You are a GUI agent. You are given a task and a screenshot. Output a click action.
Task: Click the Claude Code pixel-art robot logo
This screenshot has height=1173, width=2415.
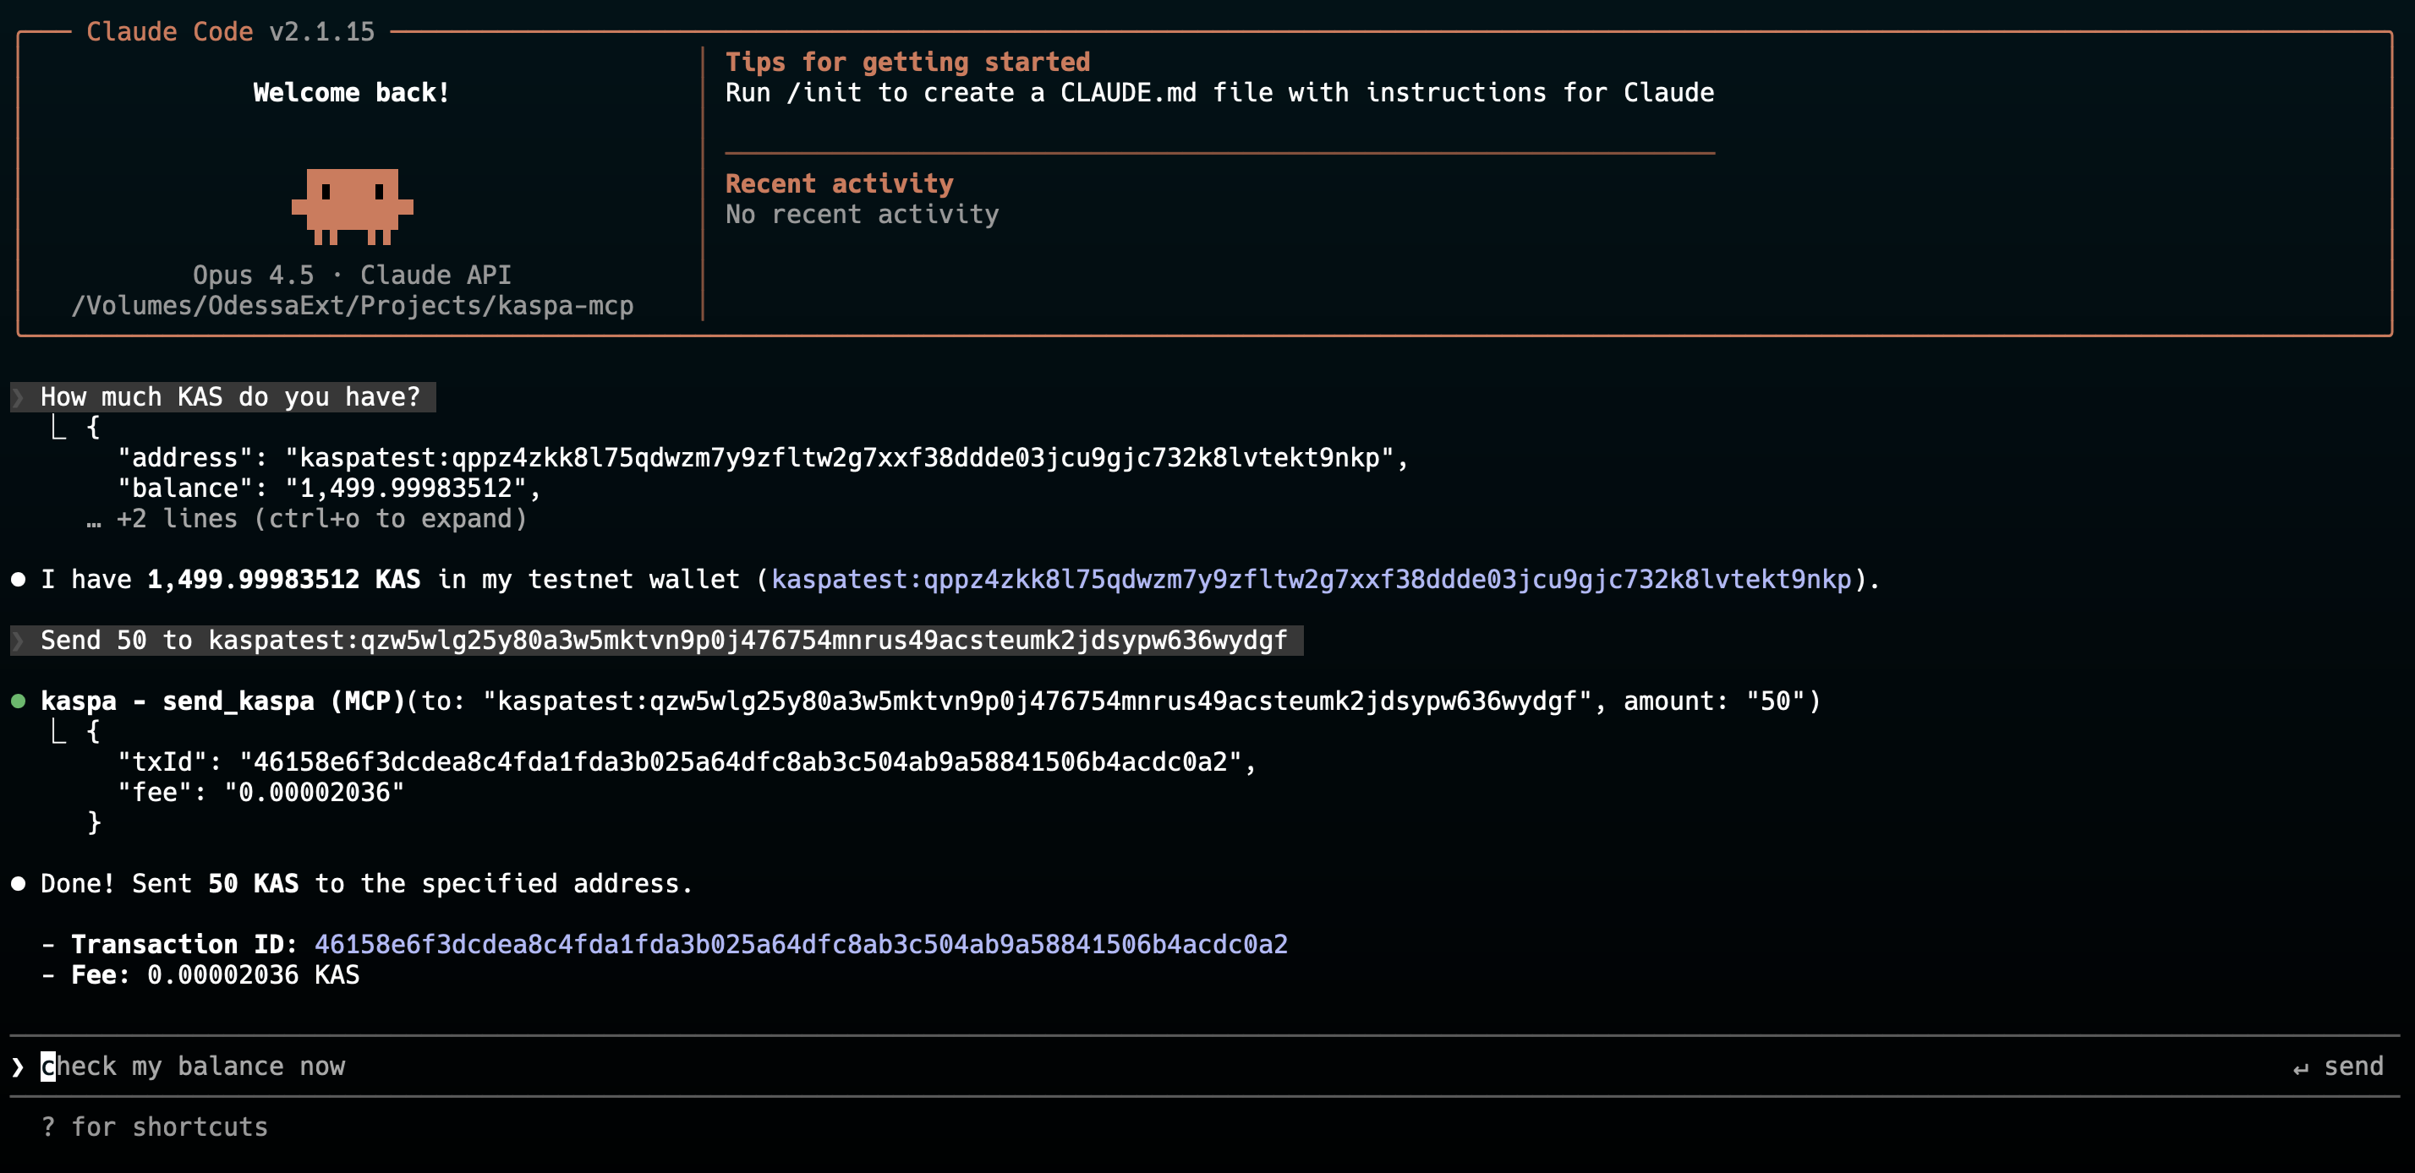tap(353, 206)
